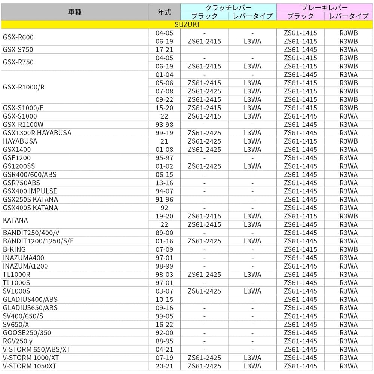The width and height of the screenshot is (374, 374).
Task: Select the GSX250S KATANA cell
Action: (x=75, y=199)
